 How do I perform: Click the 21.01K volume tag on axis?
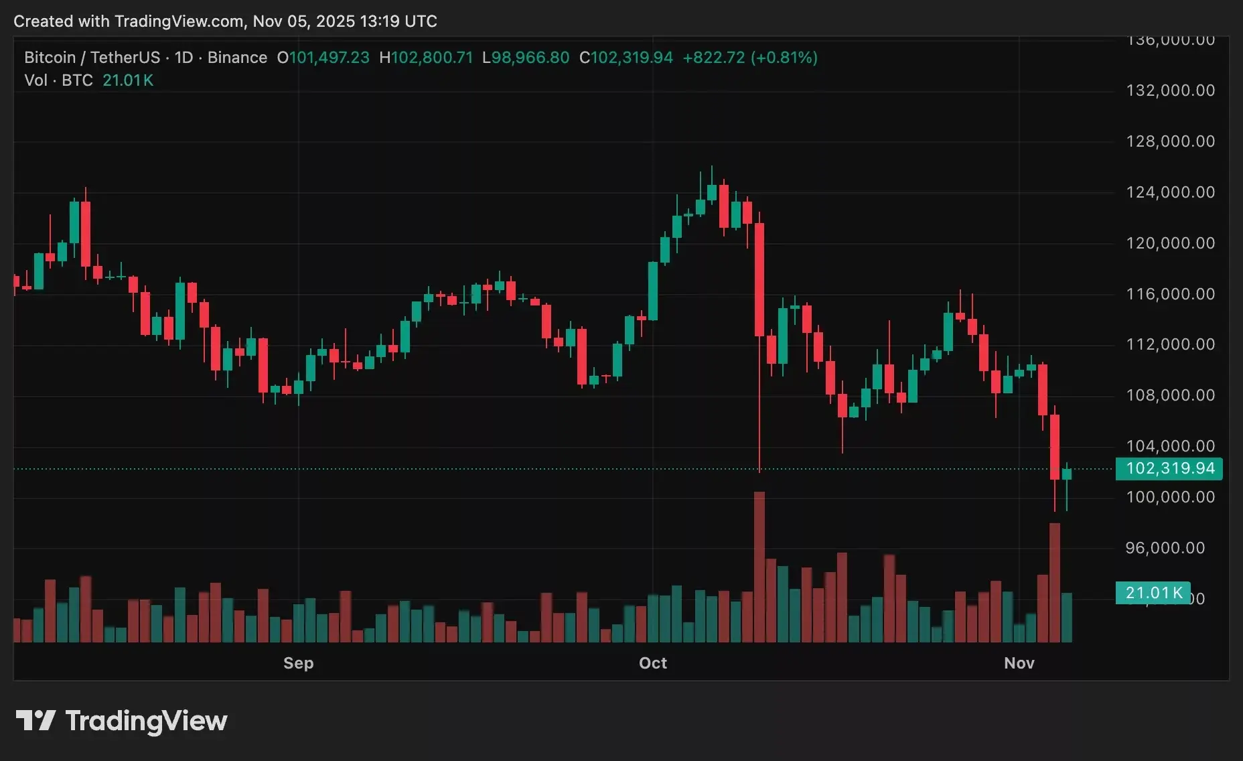click(x=1153, y=593)
